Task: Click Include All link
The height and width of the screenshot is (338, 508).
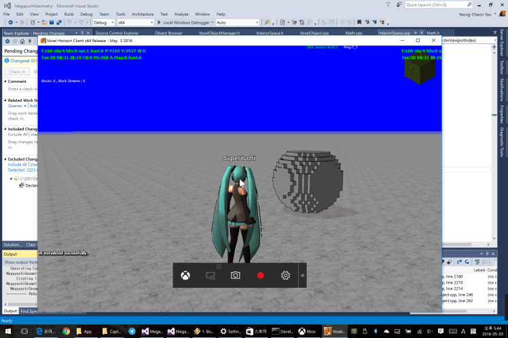Action: point(18,164)
